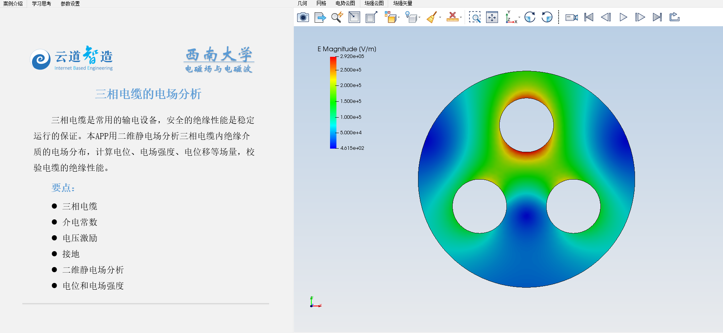The image size is (723, 333).
Task: Click the top conductor hole in the plot
Action: pyautogui.click(x=526, y=125)
